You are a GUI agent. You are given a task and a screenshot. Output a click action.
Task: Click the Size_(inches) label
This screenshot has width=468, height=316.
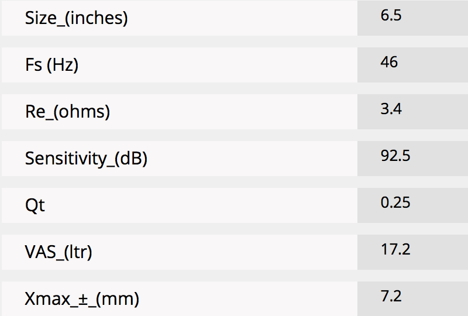(77, 18)
